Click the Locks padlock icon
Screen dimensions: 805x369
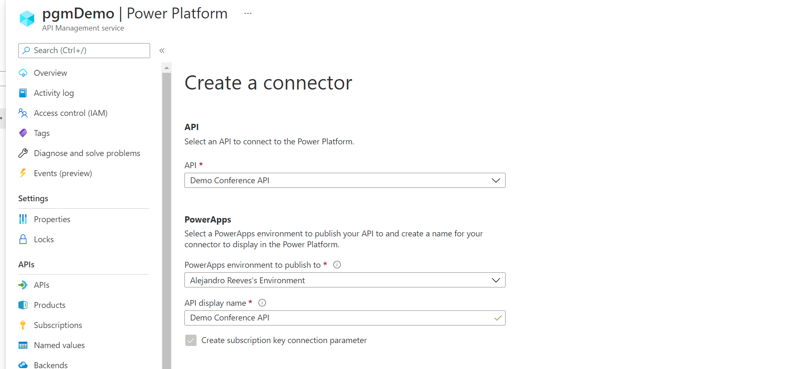pyautogui.click(x=23, y=239)
